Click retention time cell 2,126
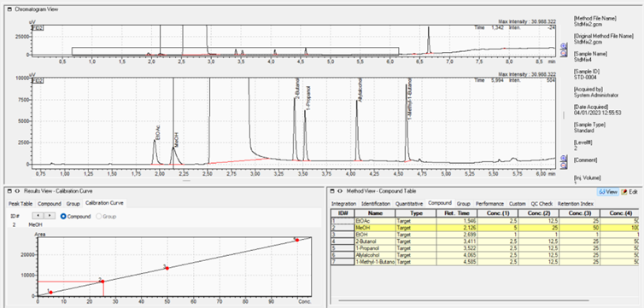The height and width of the screenshot is (308, 644). click(x=457, y=227)
